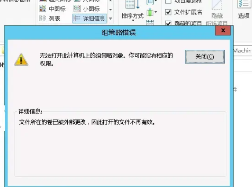Select the 小图标 view option
This screenshot has height=187, width=252.
[87, 9]
